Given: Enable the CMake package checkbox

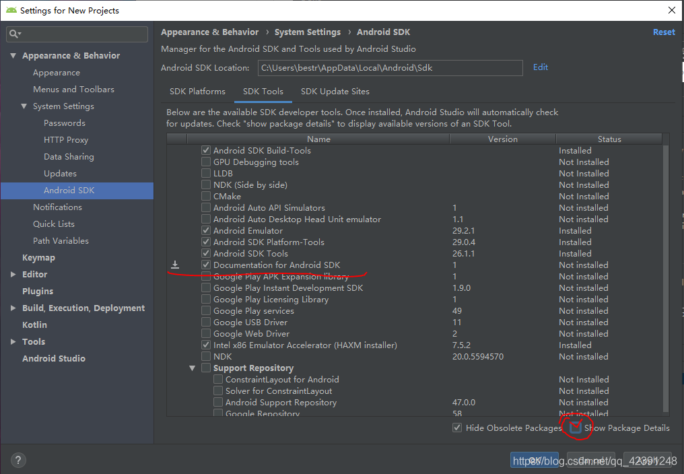Looking at the screenshot, I should [x=206, y=196].
